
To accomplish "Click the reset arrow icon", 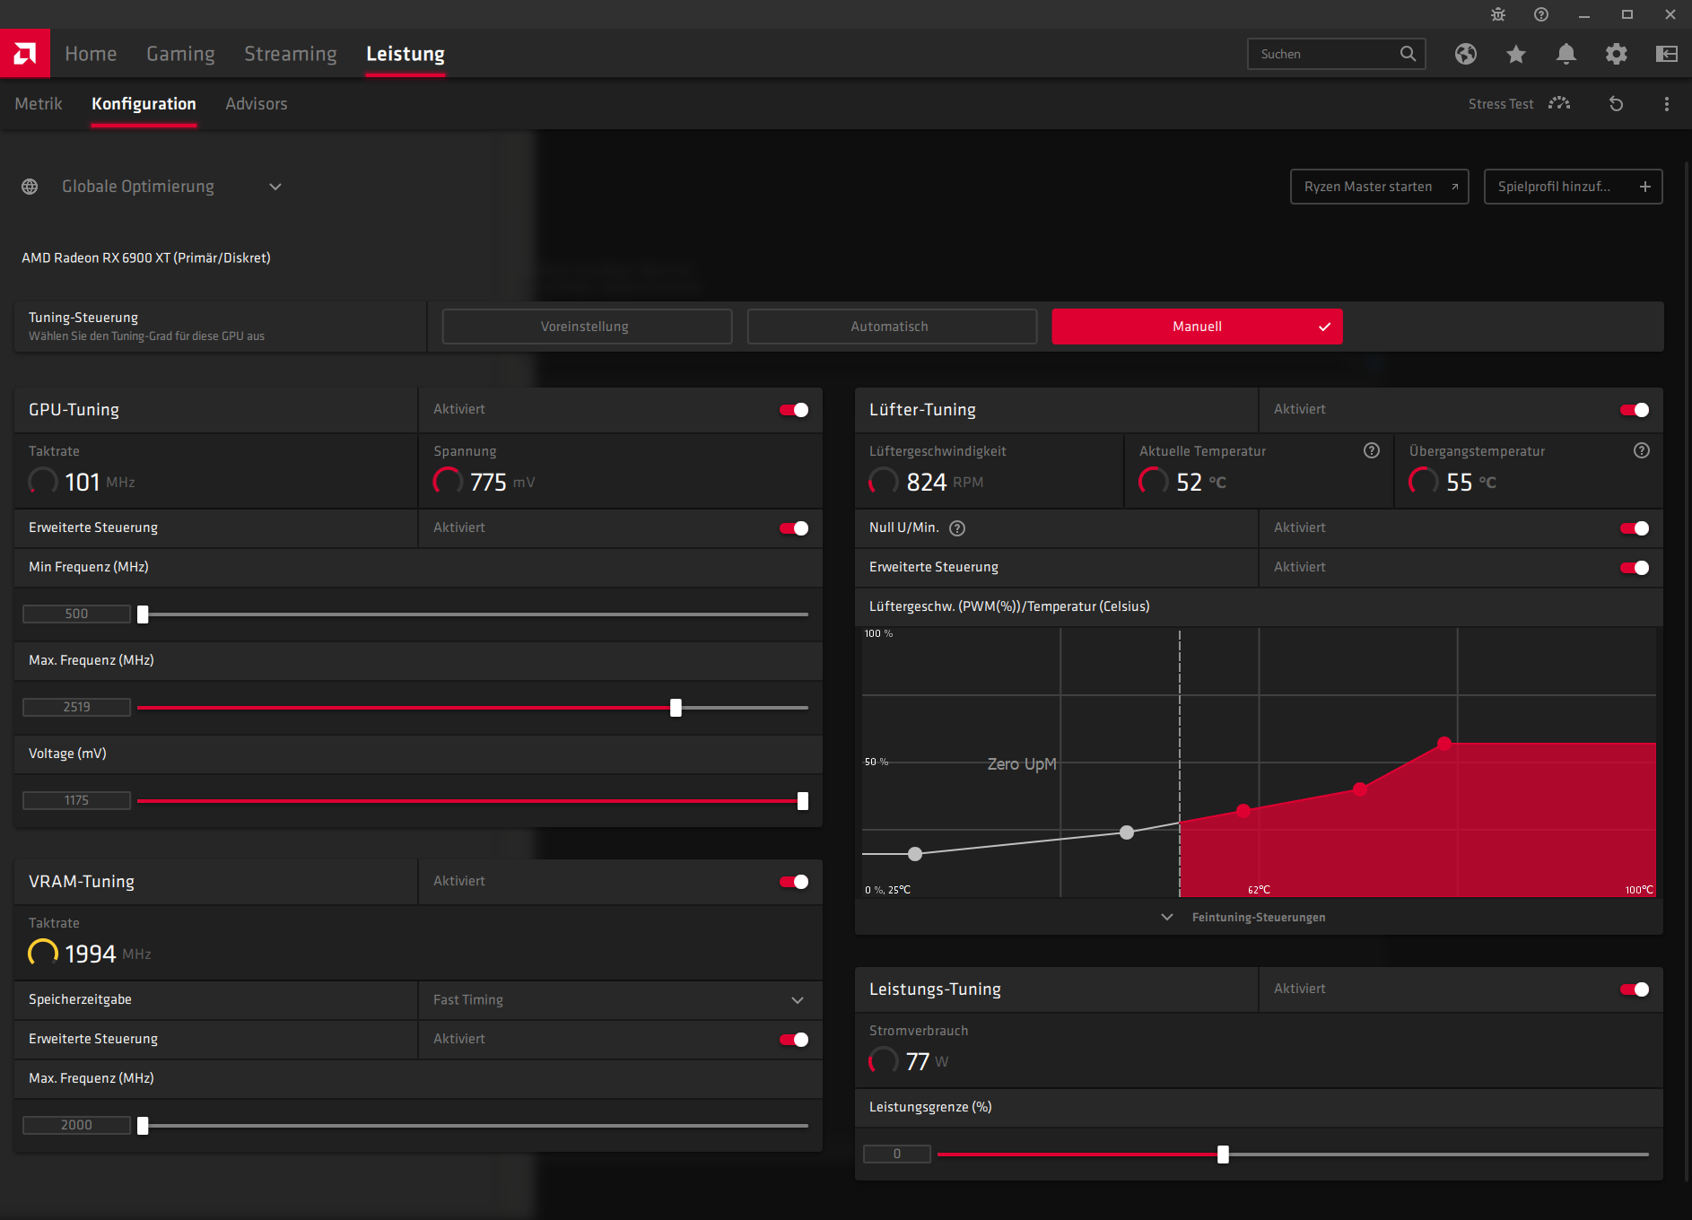I will pyautogui.click(x=1617, y=104).
